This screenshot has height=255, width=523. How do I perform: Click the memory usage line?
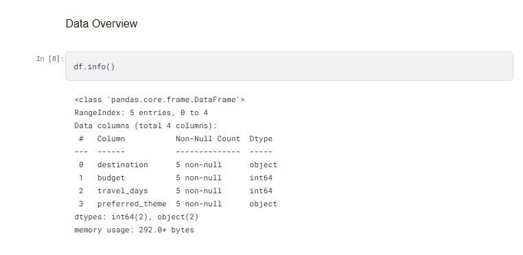134,230
